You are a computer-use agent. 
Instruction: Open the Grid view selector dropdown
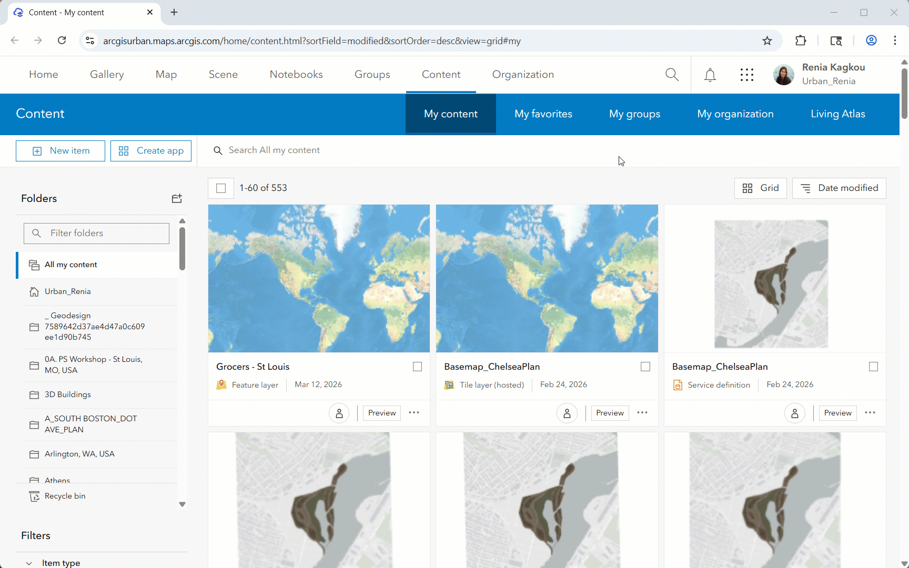coord(760,188)
